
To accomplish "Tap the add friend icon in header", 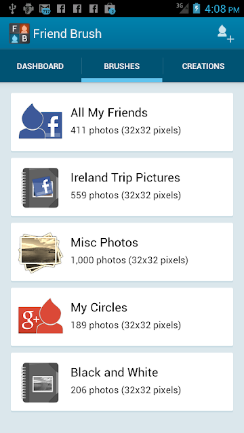I will click(x=226, y=34).
